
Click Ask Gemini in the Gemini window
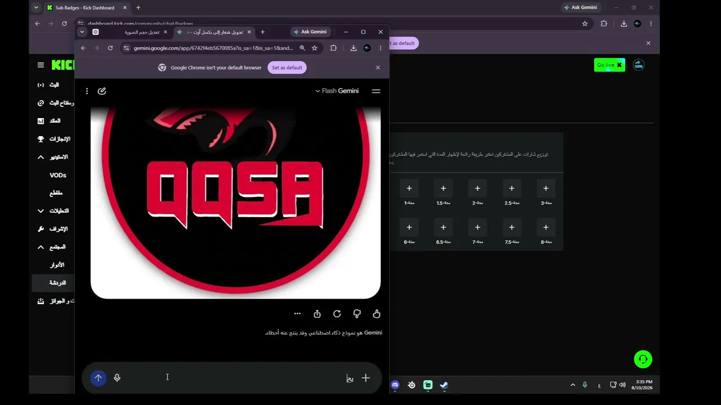(x=310, y=32)
